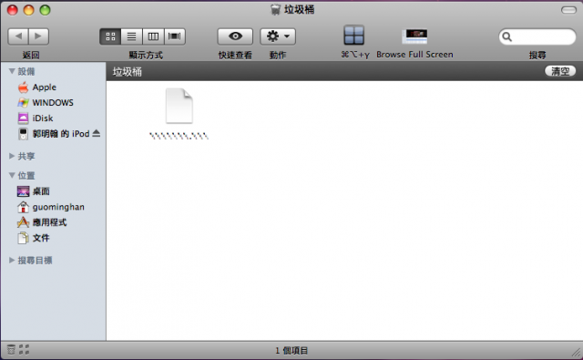583x360 pixels.
Task: Collapse the 位置 sidebar section
Action: (x=12, y=175)
